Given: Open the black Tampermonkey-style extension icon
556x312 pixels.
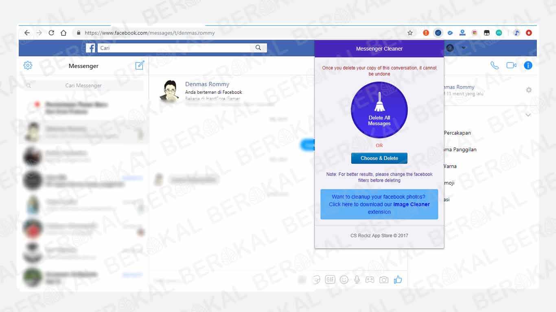Looking at the screenshot, I should (x=486, y=33).
